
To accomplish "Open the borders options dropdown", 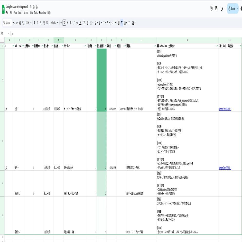I will 88,23.
